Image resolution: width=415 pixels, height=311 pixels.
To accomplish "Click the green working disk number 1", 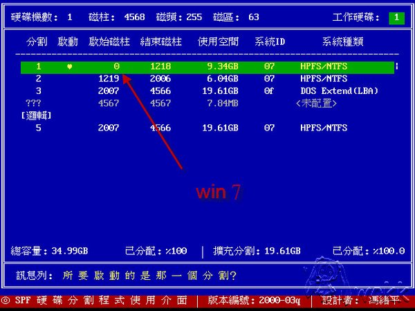I will tap(396, 18).
